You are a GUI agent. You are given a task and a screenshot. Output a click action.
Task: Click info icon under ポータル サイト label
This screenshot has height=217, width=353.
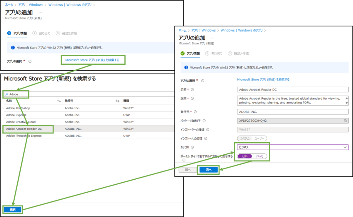[184, 160]
